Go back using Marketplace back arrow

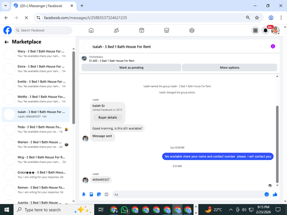pos(6,42)
